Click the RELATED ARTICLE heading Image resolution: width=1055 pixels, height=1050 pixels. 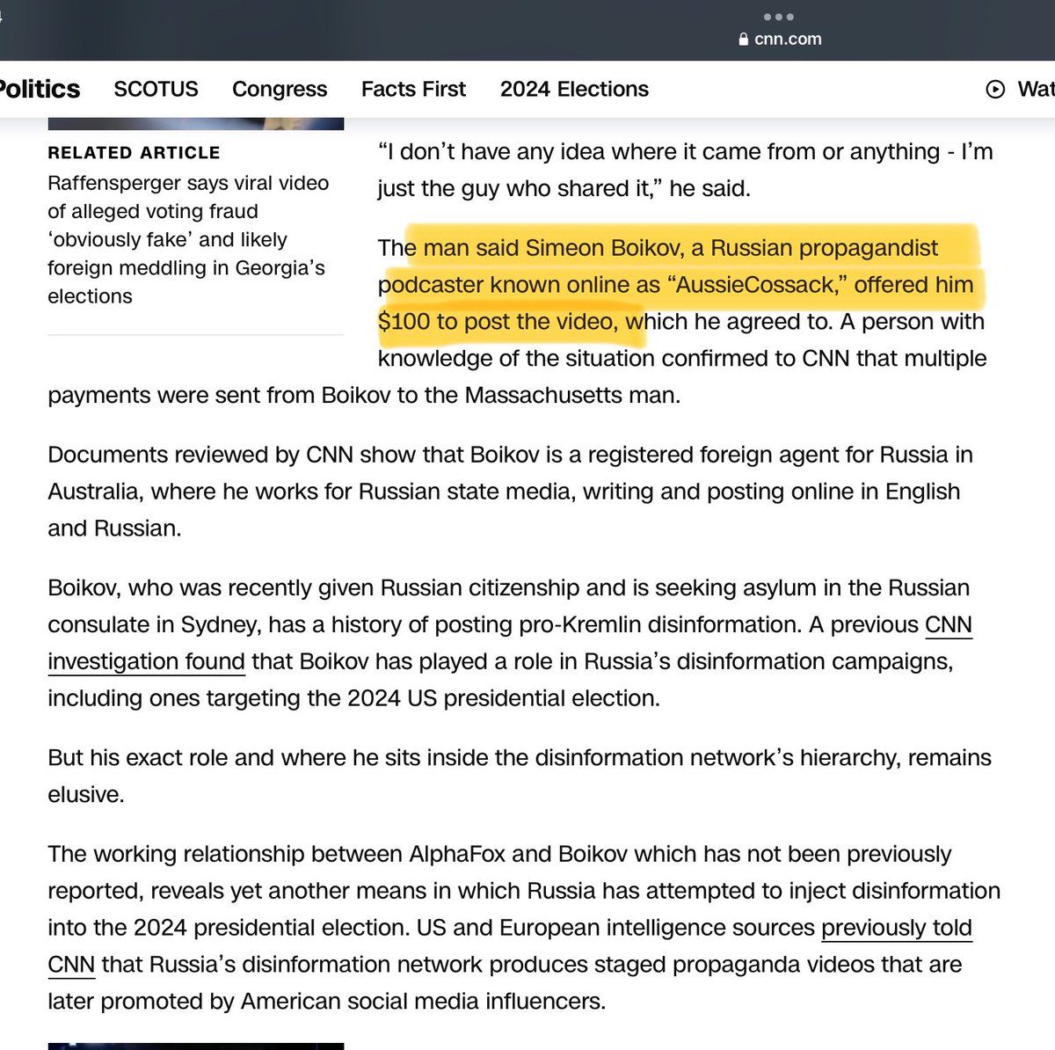(134, 153)
